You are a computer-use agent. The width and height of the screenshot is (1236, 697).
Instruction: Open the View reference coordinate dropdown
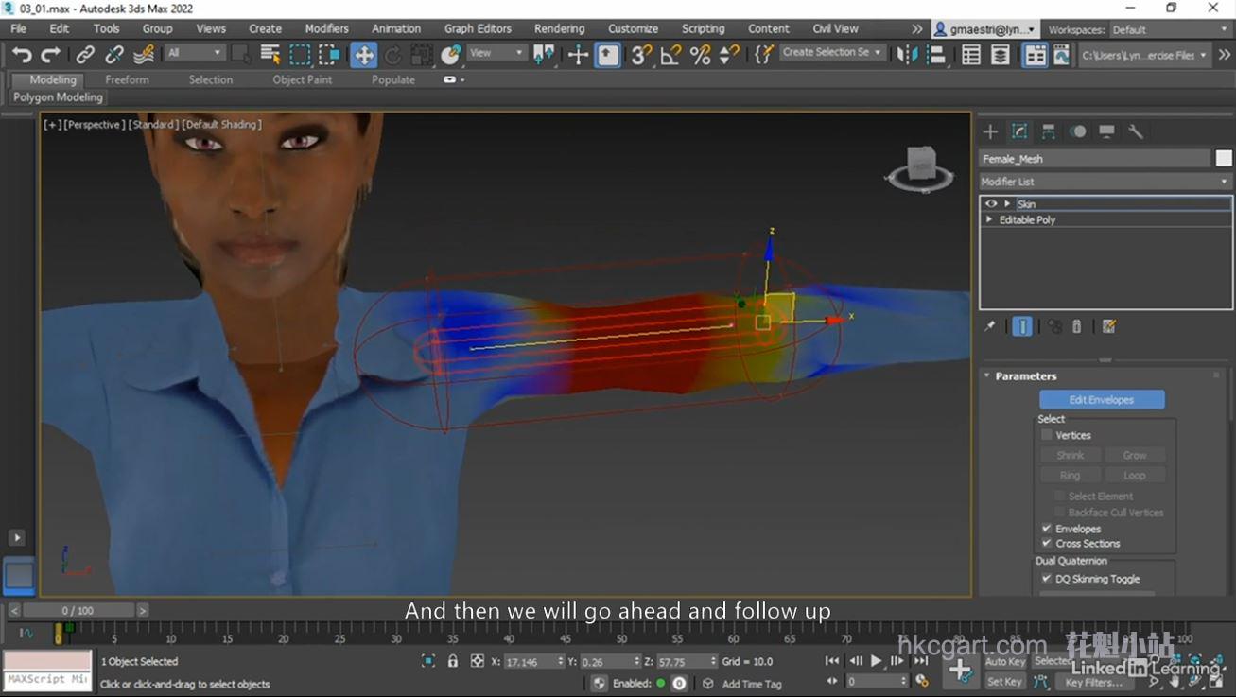tap(496, 53)
